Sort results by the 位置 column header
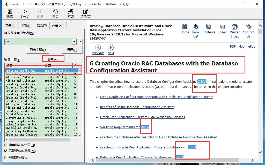 tap(58, 65)
